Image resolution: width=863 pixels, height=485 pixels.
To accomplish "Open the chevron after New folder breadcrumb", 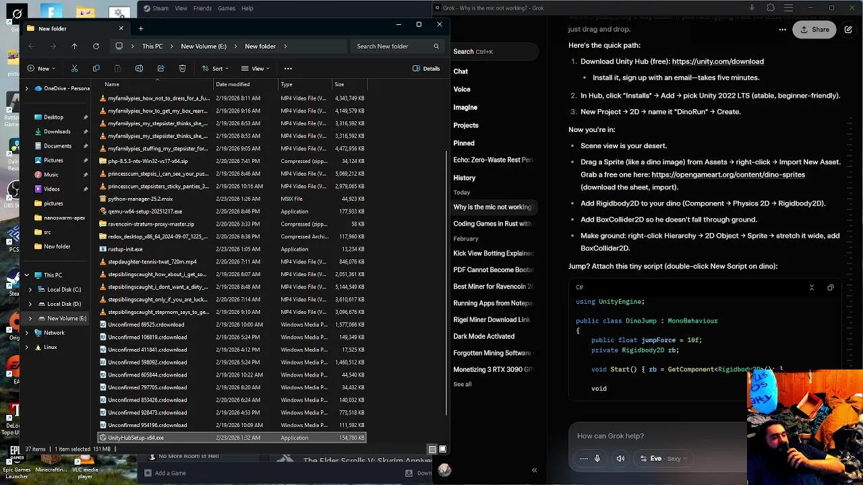I will (285, 46).
